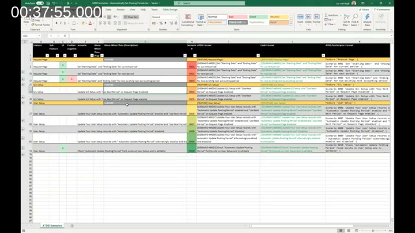Viewport: 415px width, 233px height.
Task: Toggle Underline formatting
Action: (65, 23)
